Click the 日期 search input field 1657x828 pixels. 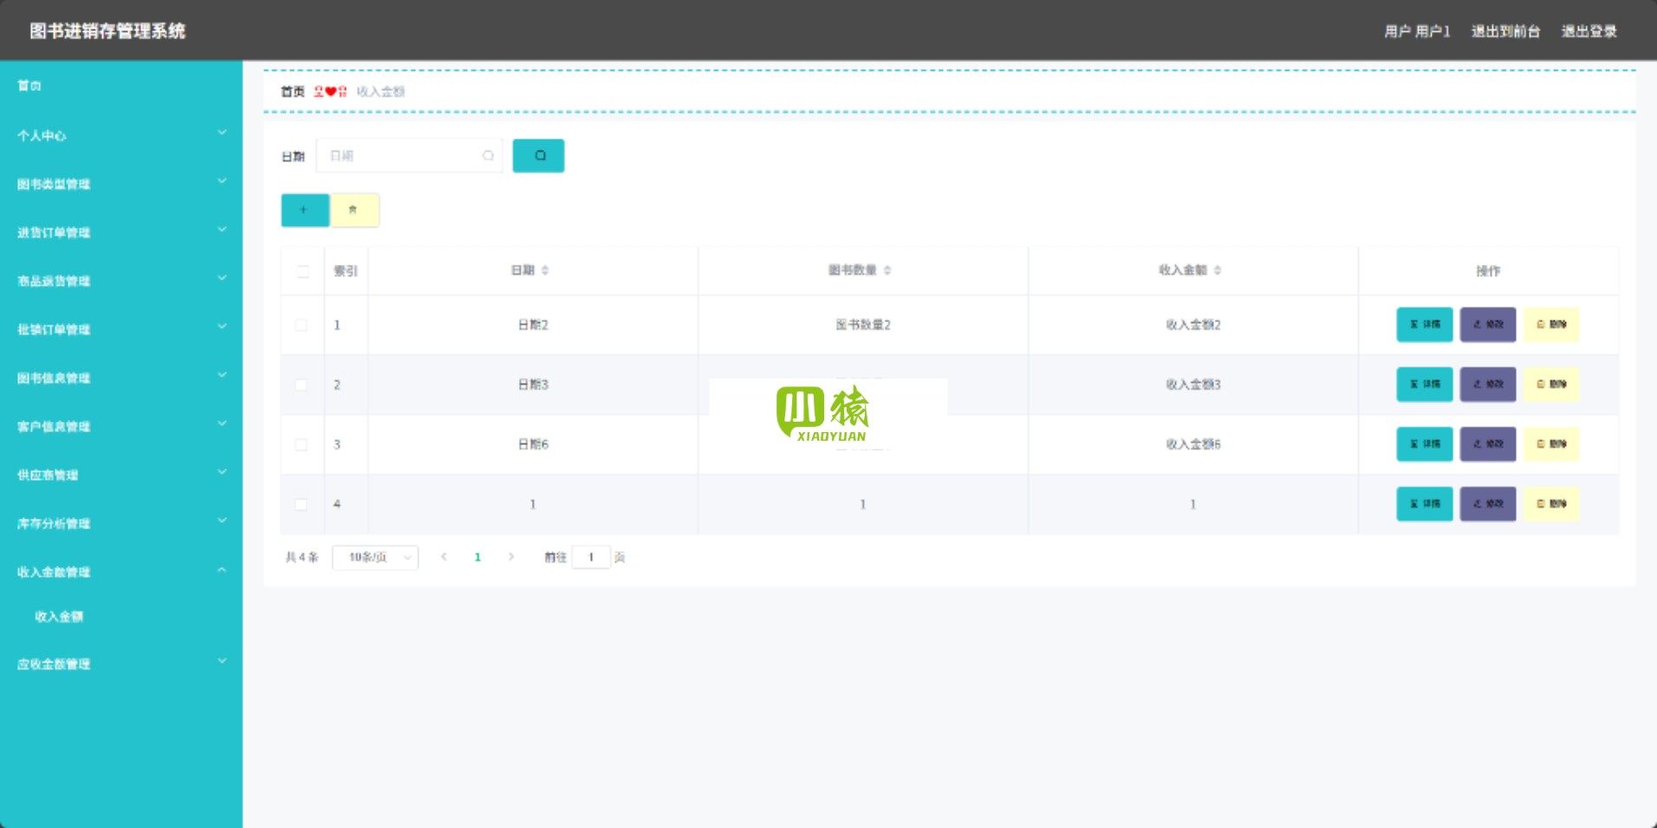[409, 156]
